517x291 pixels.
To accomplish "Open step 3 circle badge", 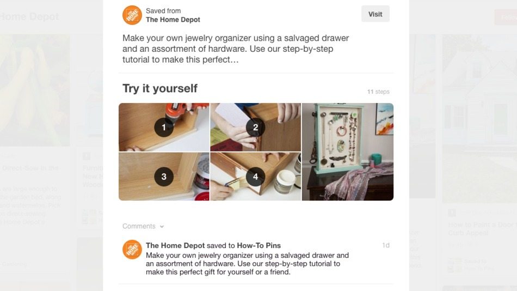I will pos(164,177).
